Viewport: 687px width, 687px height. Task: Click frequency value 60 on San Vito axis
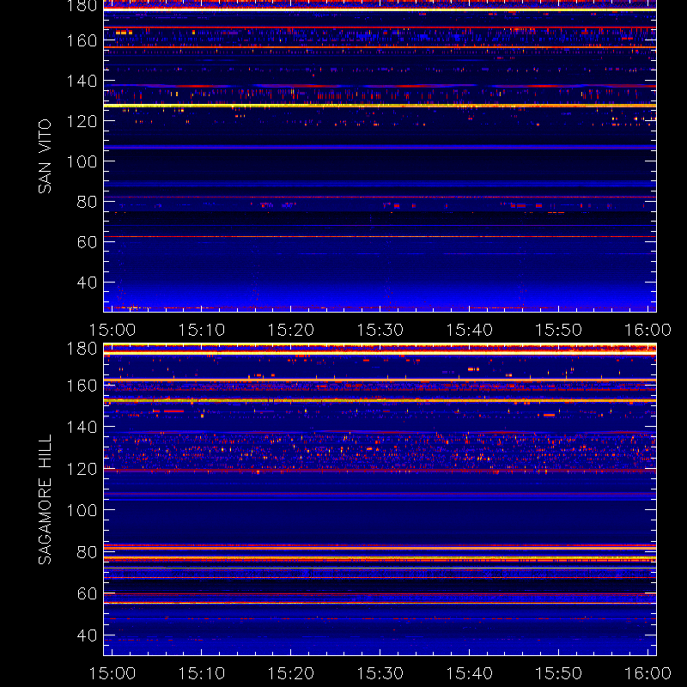pos(87,242)
